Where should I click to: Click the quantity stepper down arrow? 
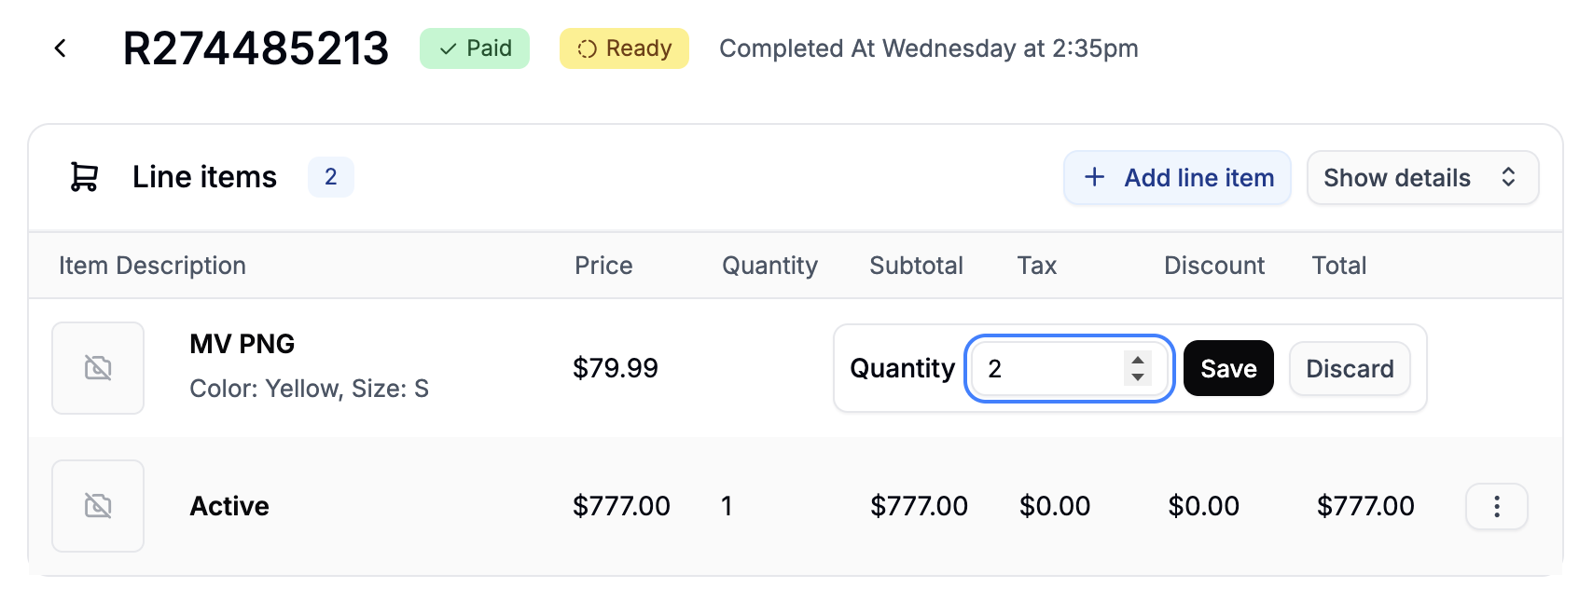pyautogui.click(x=1137, y=376)
